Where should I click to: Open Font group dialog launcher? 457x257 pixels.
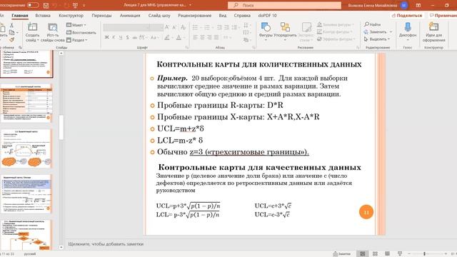tap(187, 47)
